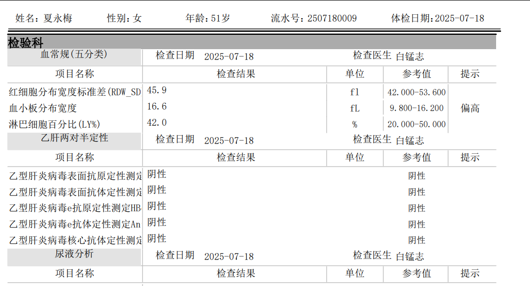The height and width of the screenshot is (286, 530).
Task: Click the reference range 20.000-50.000
Action: click(417, 124)
